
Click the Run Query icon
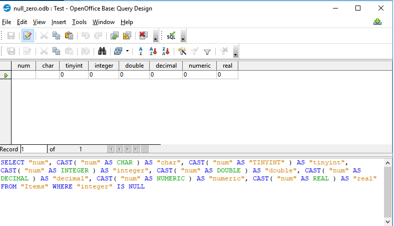(115, 36)
